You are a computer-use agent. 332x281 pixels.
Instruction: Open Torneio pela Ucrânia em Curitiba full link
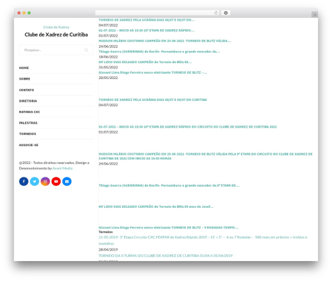pos(153,100)
